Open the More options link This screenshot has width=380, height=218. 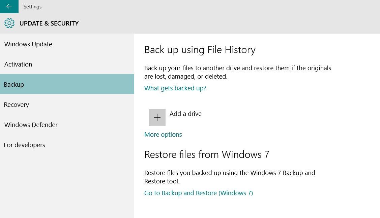[x=163, y=134]
